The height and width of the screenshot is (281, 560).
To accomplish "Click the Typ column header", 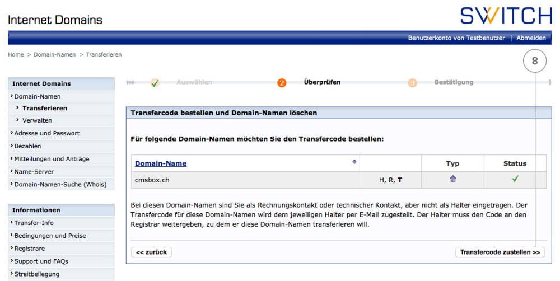I will 452,163.
